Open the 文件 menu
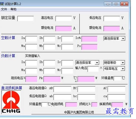Viewport: 136px width, 119px height. [4, 9]
